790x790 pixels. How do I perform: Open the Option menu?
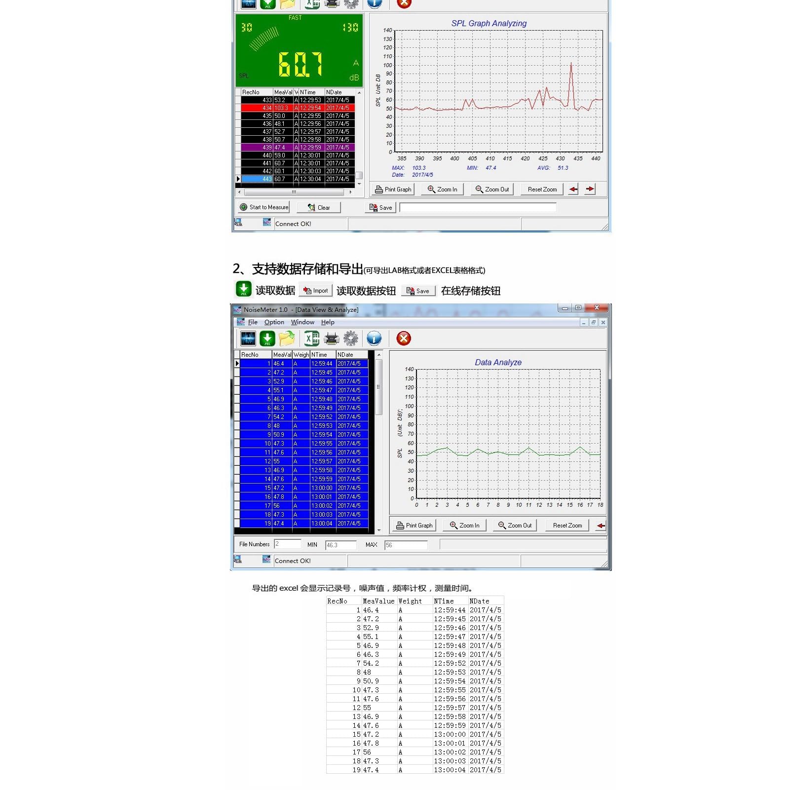click(x=274, y=322)
